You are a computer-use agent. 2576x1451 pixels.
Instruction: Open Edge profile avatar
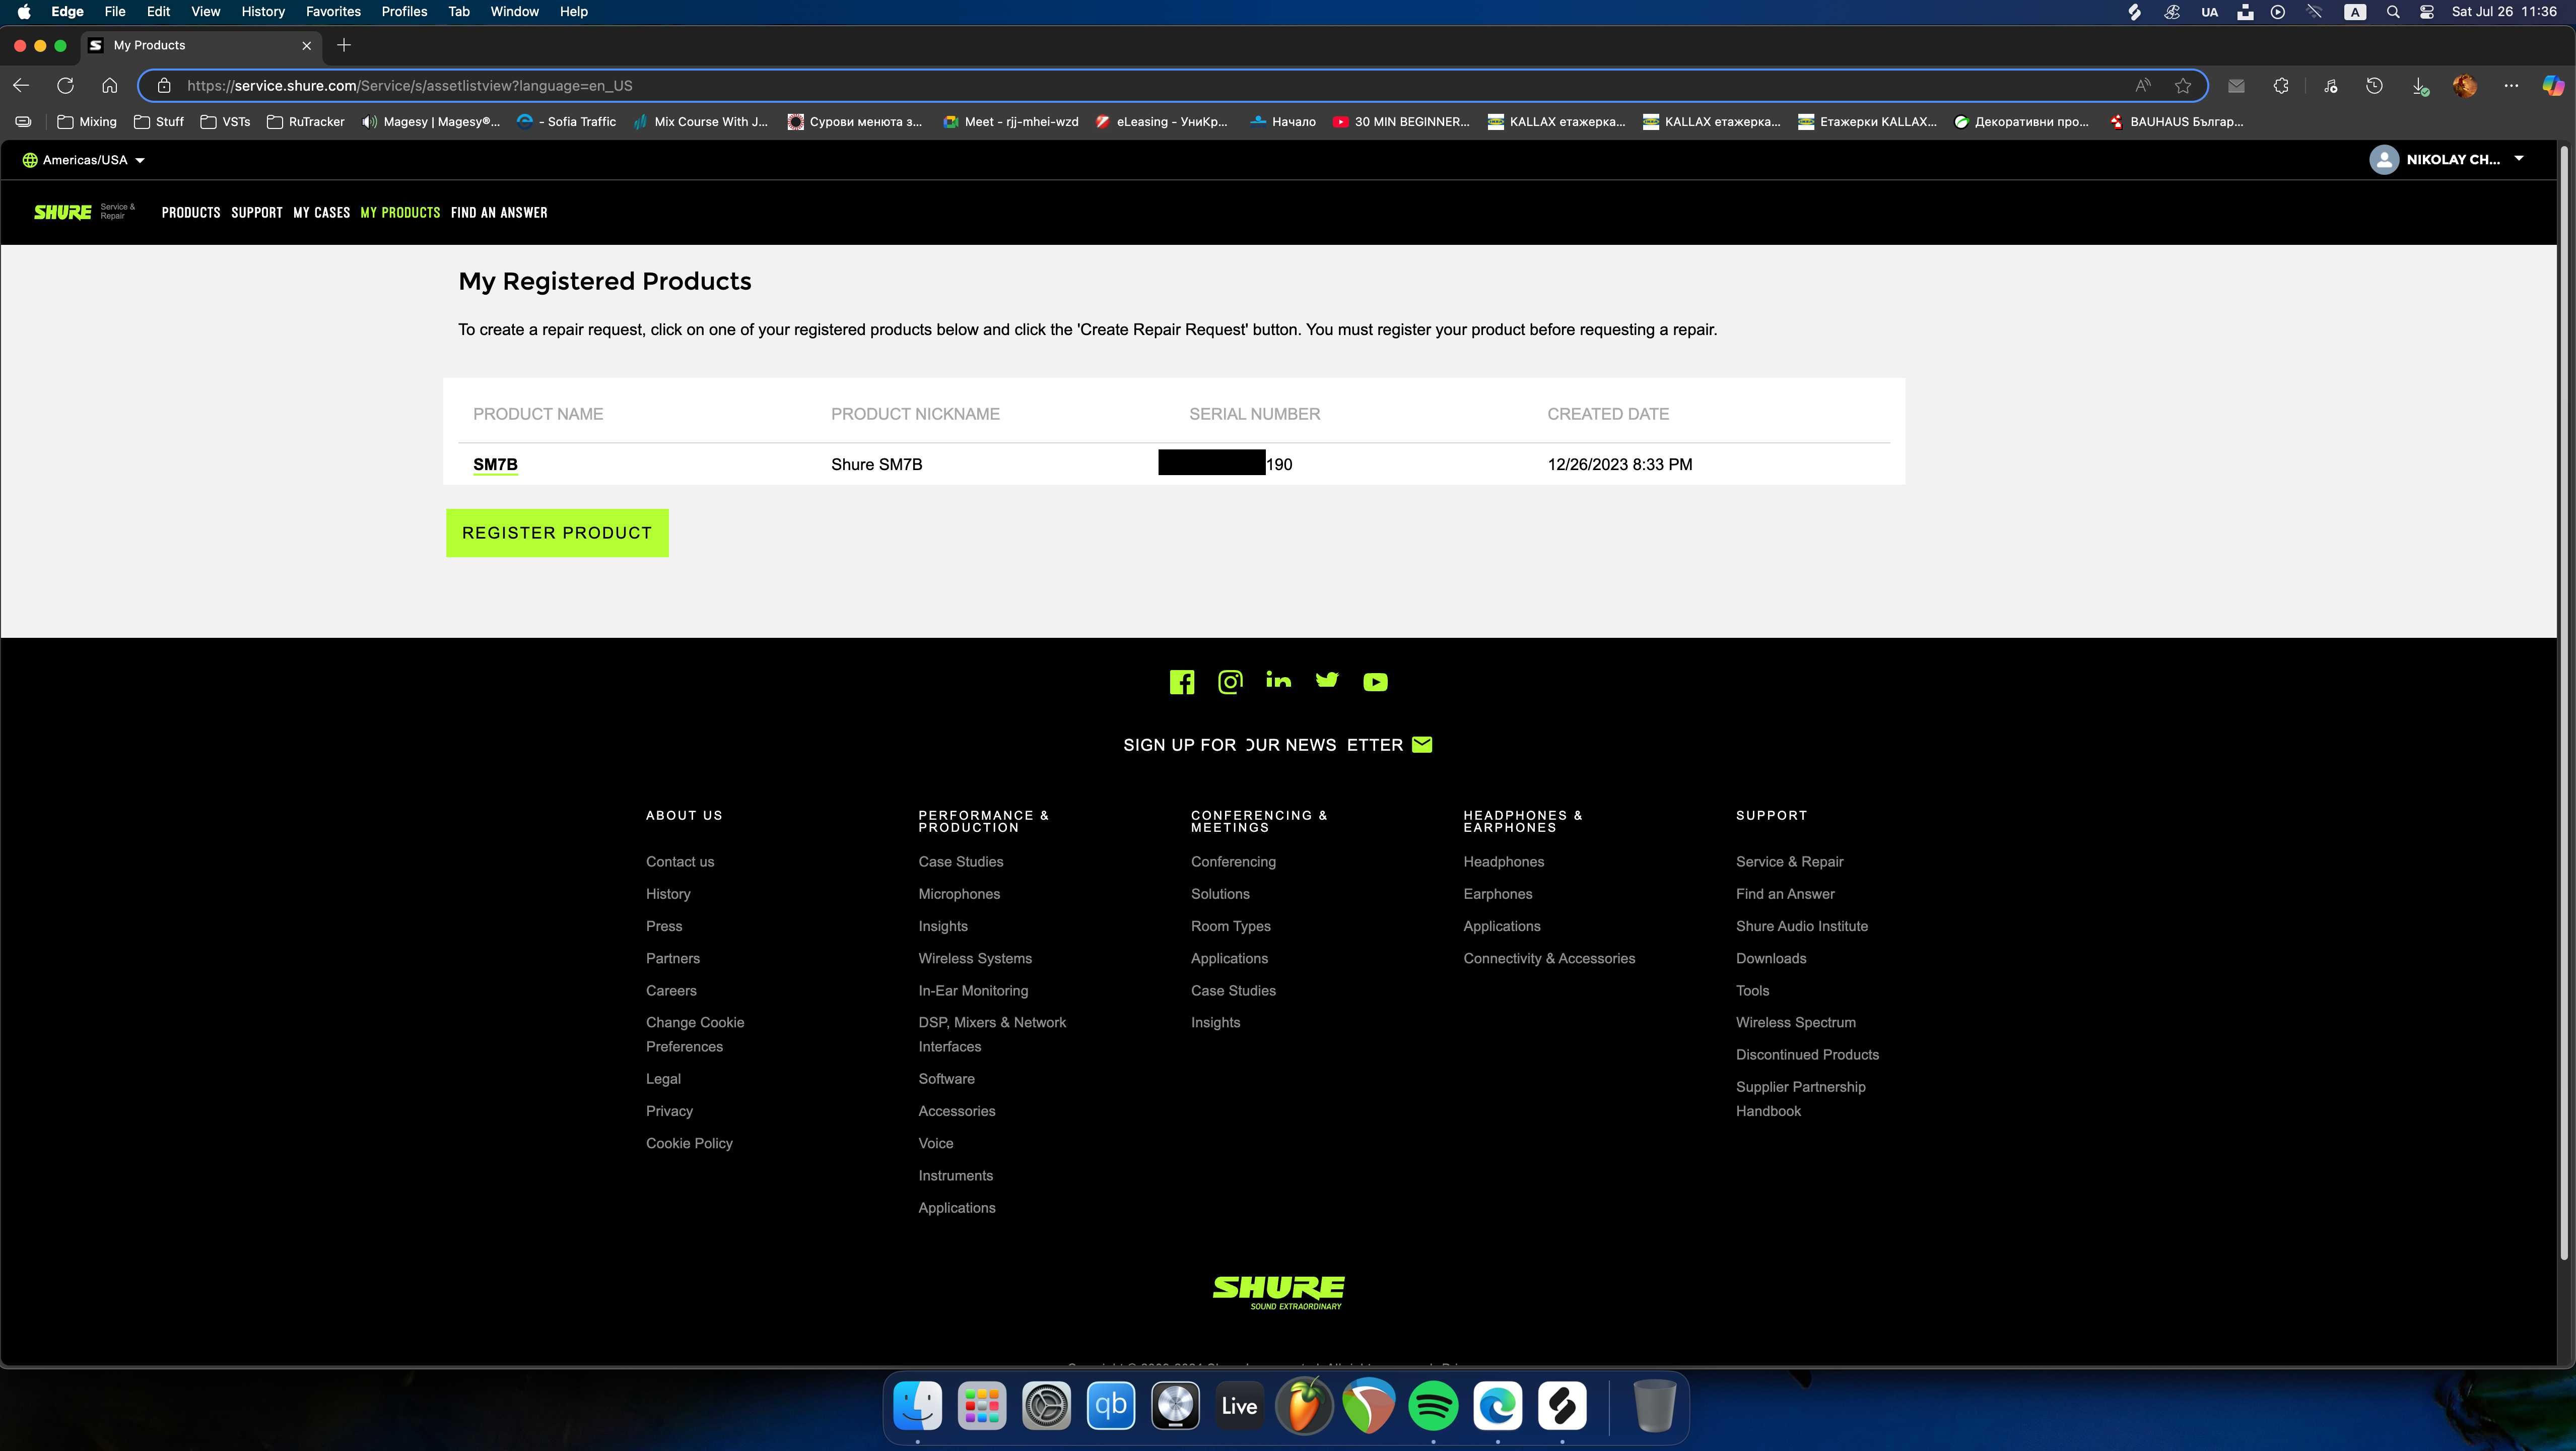pos(2465,86)
